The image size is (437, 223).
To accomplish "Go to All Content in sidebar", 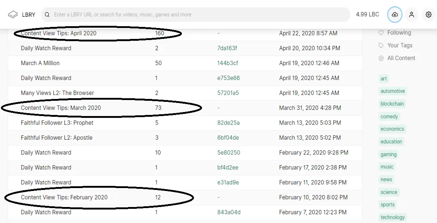I will tap(401, 58).
